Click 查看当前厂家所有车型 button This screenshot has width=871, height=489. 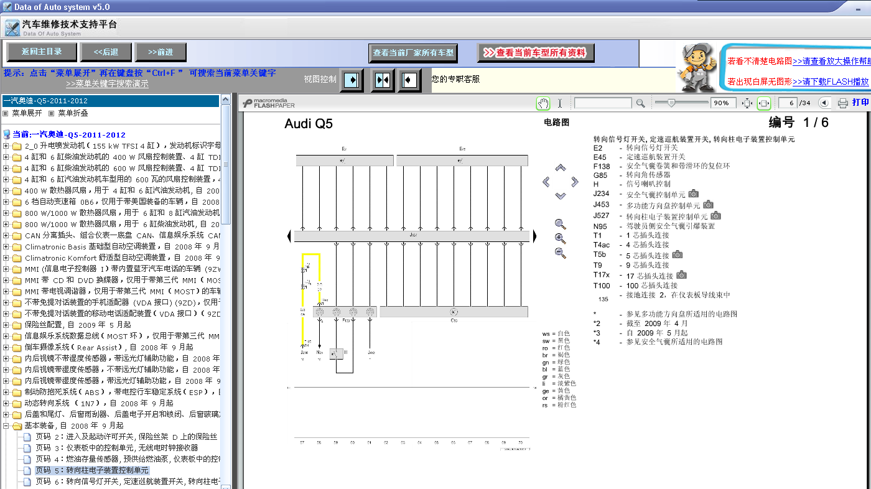tap(413, 53)
